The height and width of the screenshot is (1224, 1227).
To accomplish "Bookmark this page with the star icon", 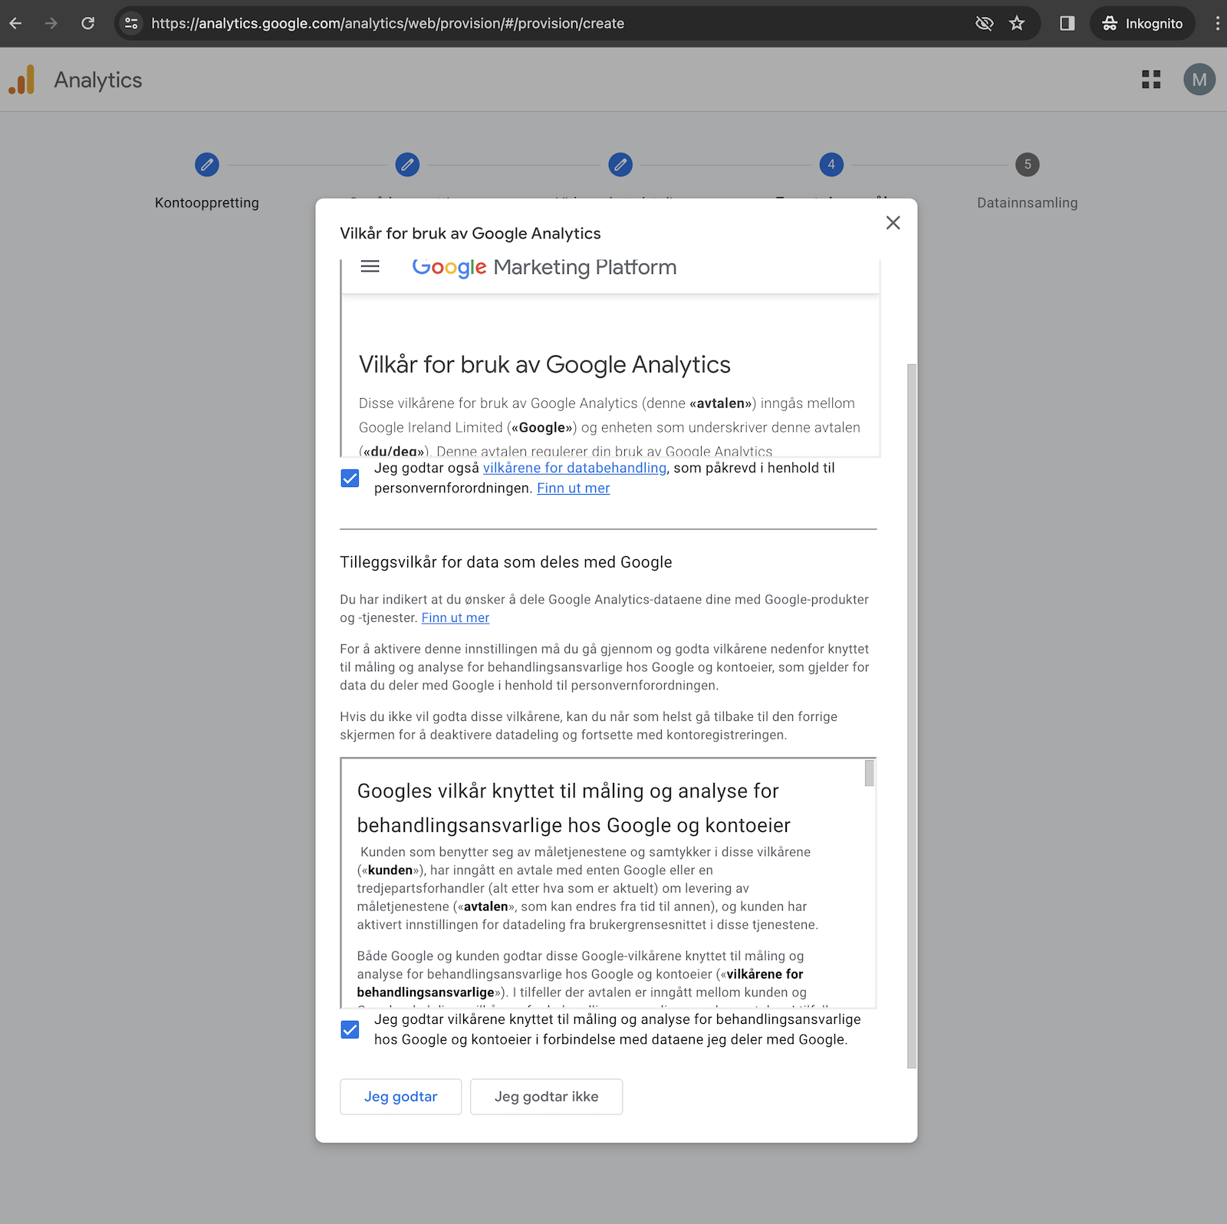I will (1017, 23).
